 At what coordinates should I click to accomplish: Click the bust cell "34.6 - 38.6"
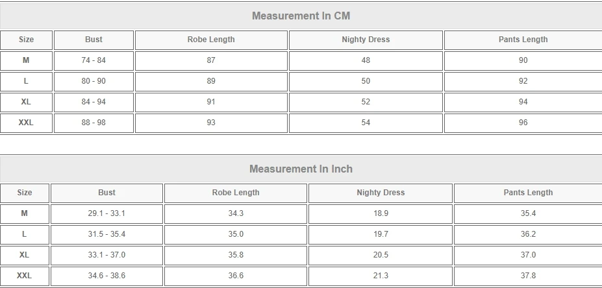pos(107,276)
